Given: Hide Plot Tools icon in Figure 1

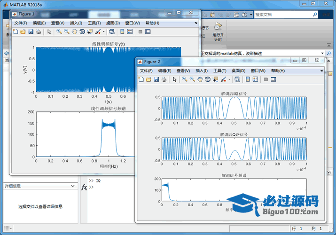Looking at the screenshot, I should [141, 31].
